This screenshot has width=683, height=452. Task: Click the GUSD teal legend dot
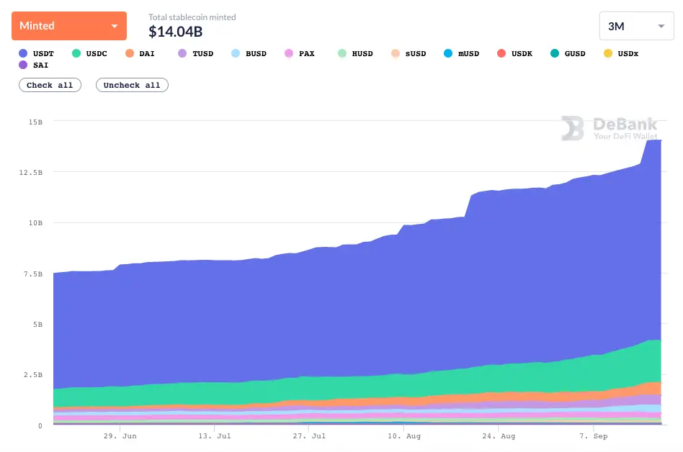pyautogui.click(x=555, y=53)
